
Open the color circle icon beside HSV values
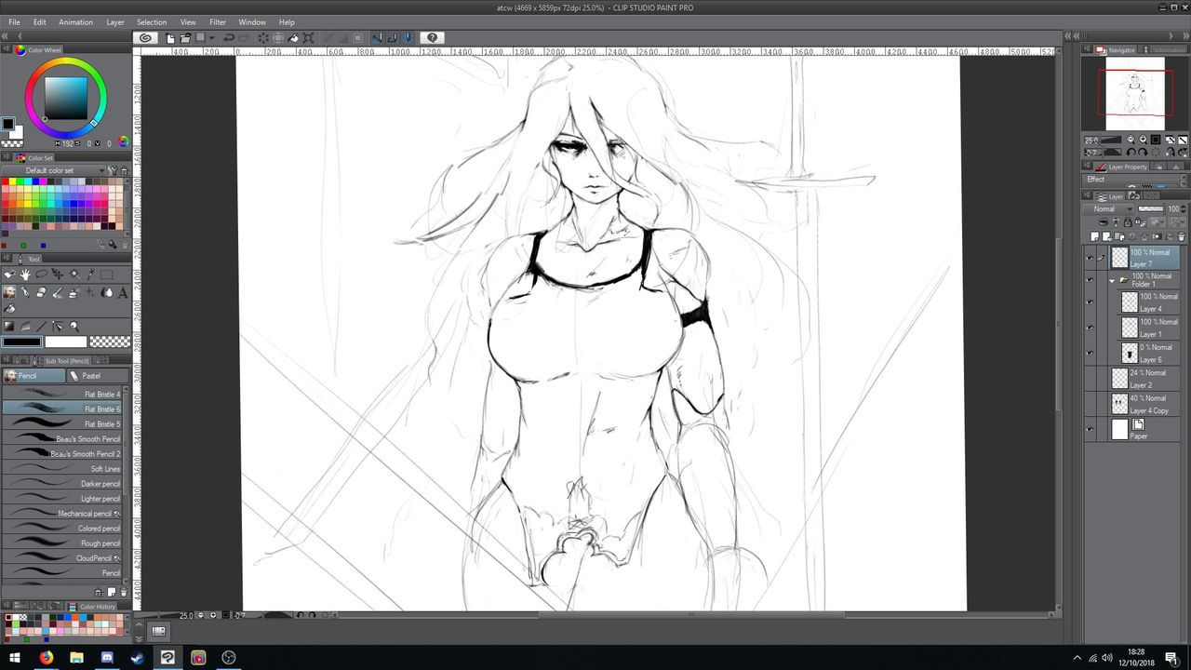tap(123, 141)
